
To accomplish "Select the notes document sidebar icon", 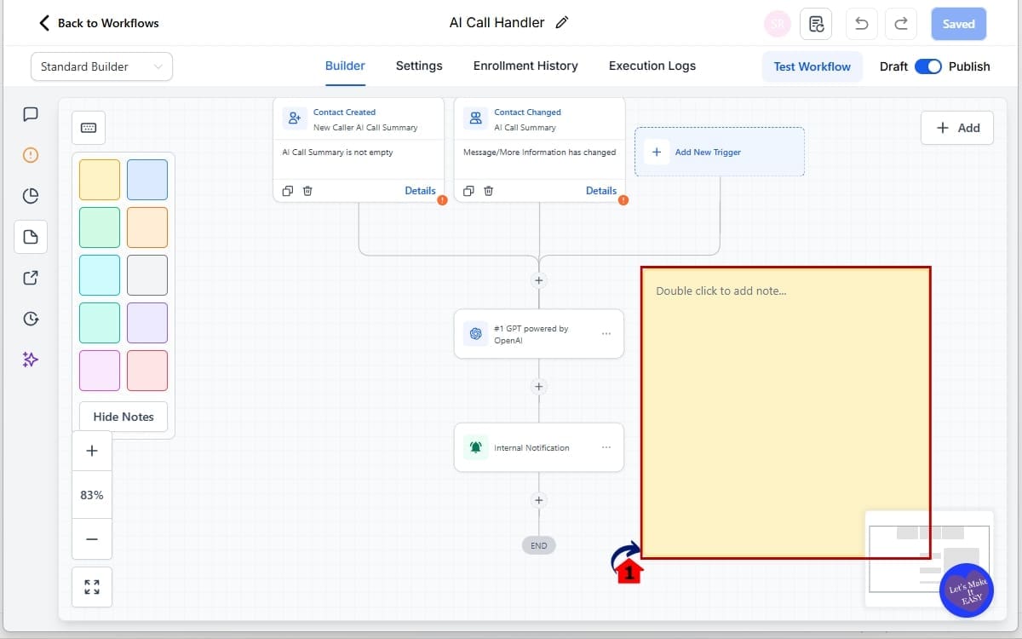I will point(31,236).
